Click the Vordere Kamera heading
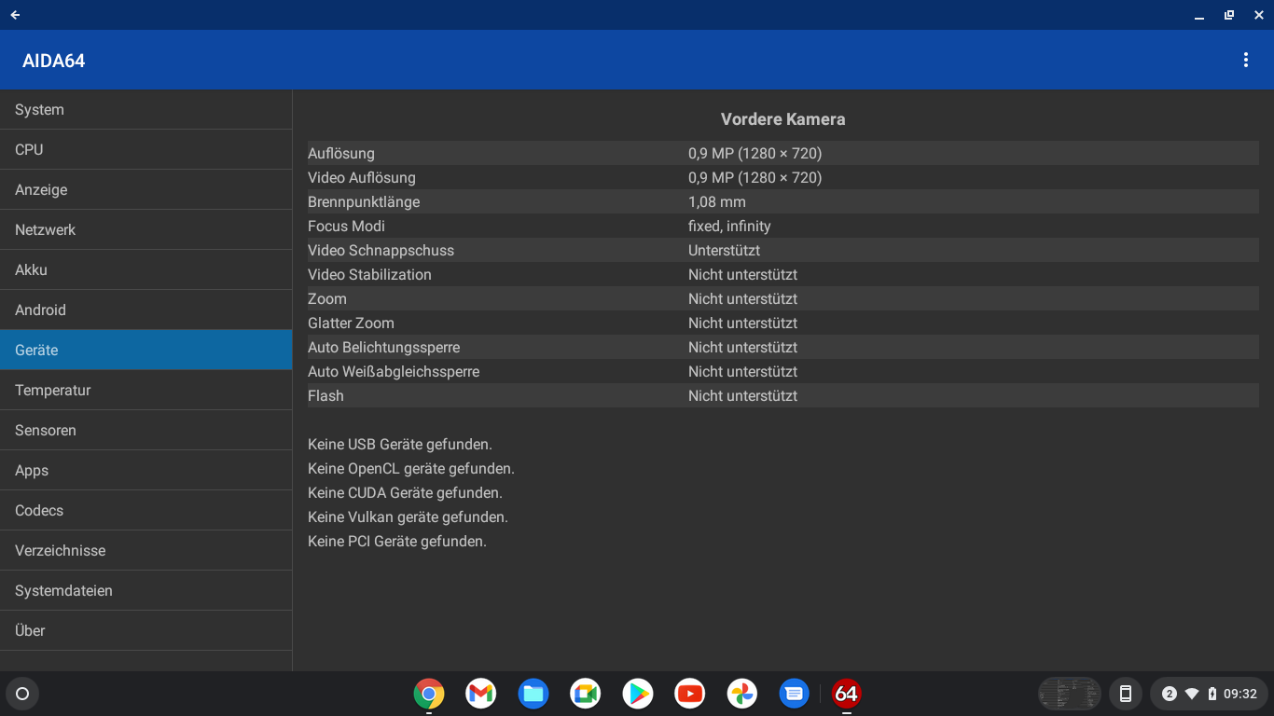The width and height of the screenshot is (1274, 716). pos(783,119)
